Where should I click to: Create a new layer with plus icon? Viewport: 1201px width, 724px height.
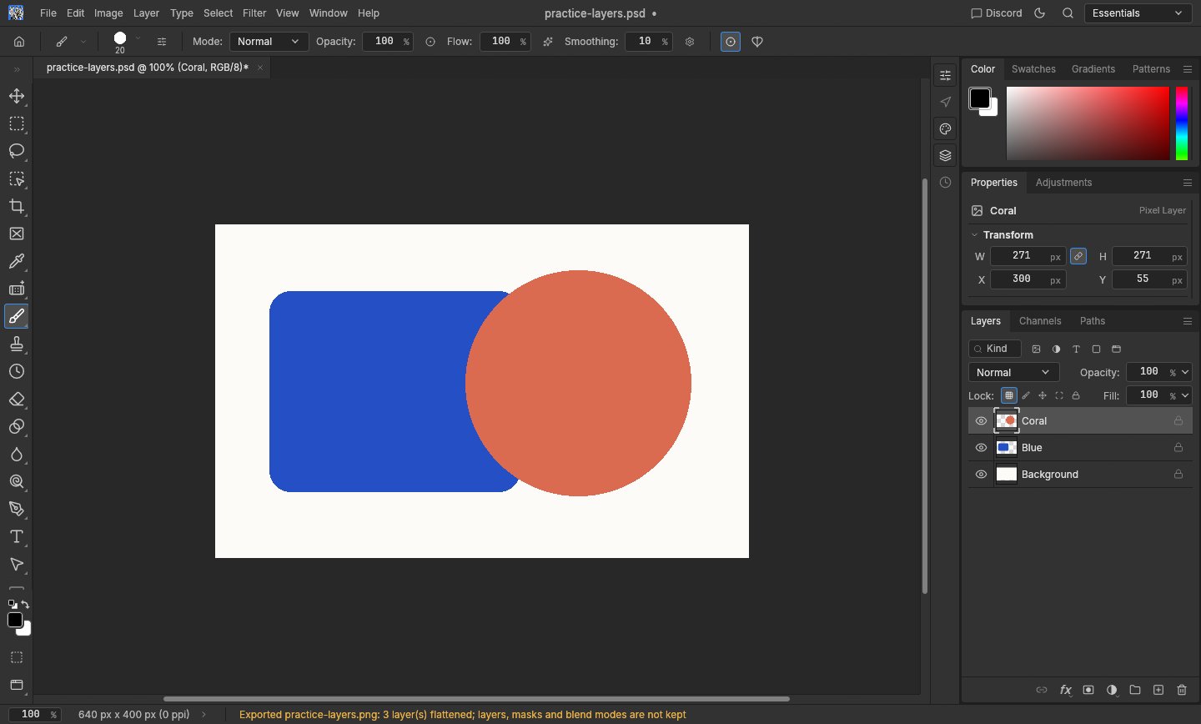1158,690
